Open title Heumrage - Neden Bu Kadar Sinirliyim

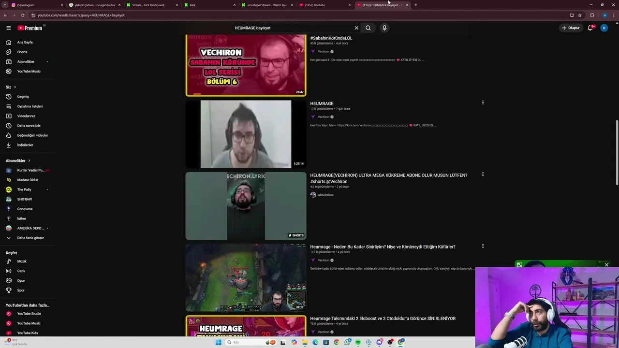pyautogui.click(x=383, y=247)
